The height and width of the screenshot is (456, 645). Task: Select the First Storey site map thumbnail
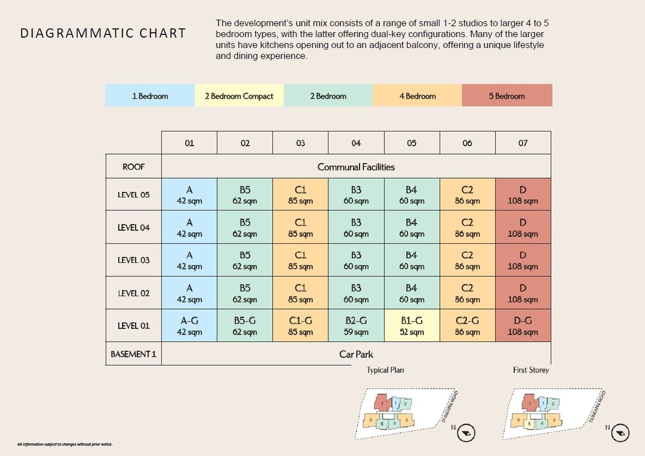coord(554,413)
